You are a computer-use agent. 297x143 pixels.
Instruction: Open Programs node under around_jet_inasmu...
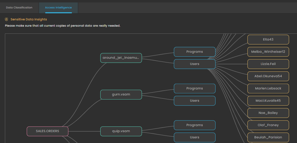(x=195, y=52)
